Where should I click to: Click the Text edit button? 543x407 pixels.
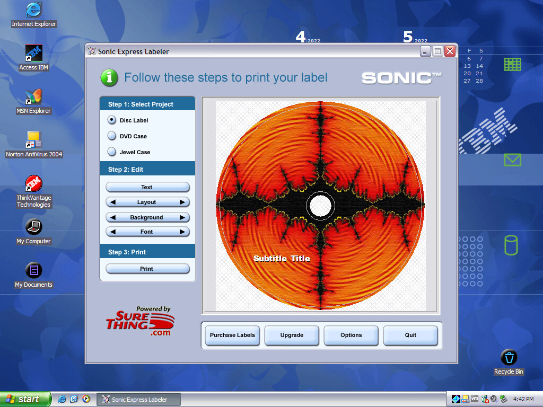pos(147,188)
